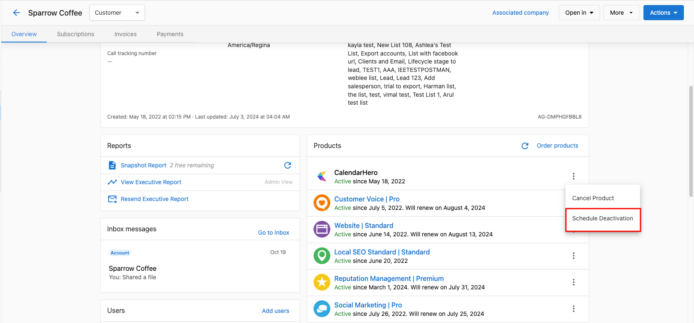This screenshot has width=694, height=323.
Task: Click the Social Marketing chat icon
Action: pos(322,309)
